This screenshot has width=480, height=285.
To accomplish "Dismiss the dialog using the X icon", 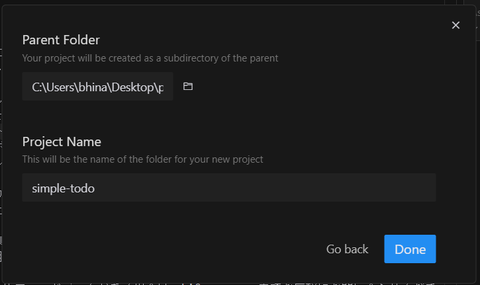I will click(456, 25).
